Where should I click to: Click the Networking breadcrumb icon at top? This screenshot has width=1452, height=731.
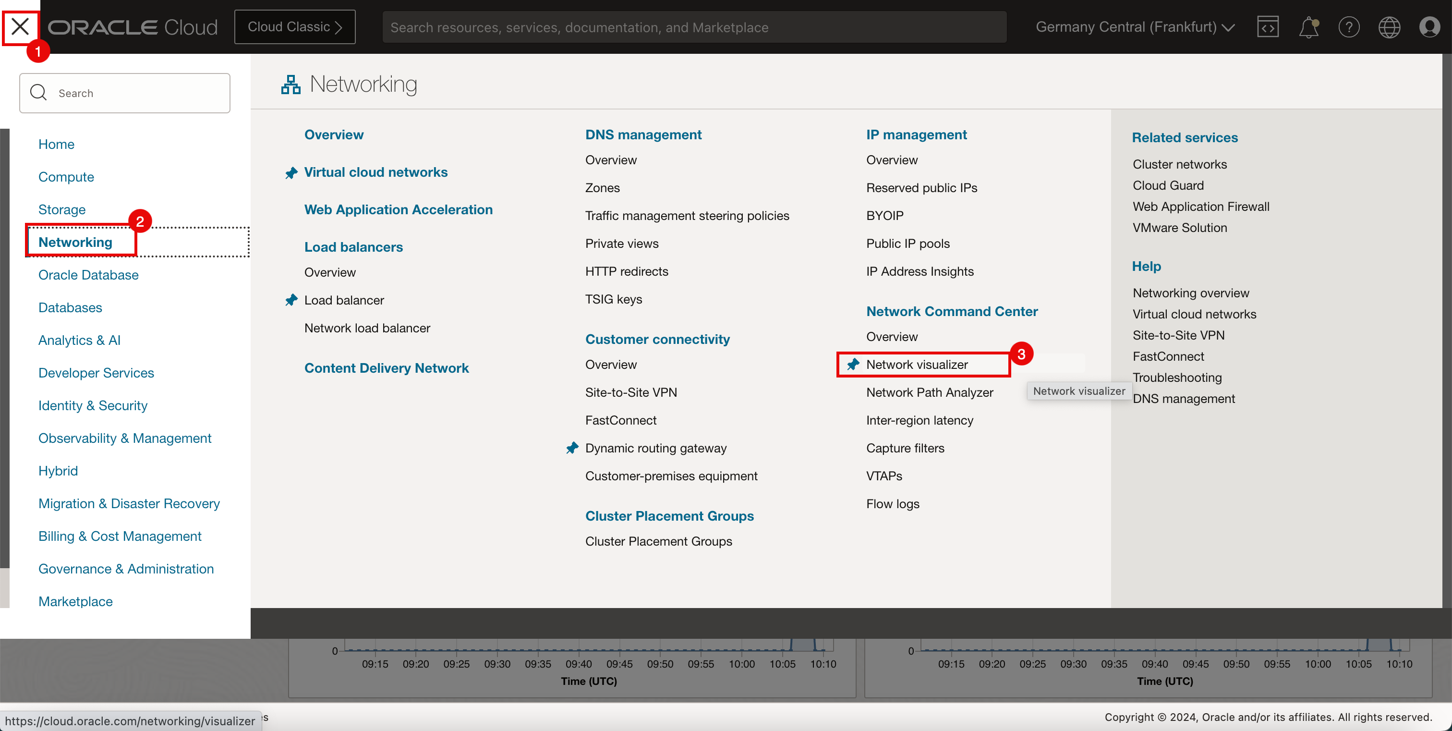pos(290,84)
